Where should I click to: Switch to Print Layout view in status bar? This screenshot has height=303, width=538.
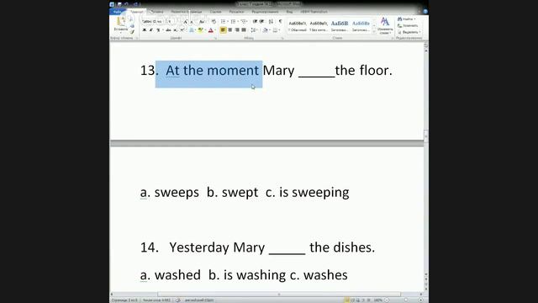click(347, 300)
